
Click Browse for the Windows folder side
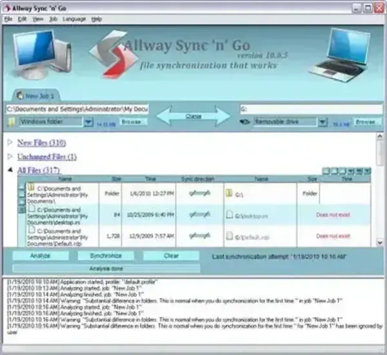[134, 122]
